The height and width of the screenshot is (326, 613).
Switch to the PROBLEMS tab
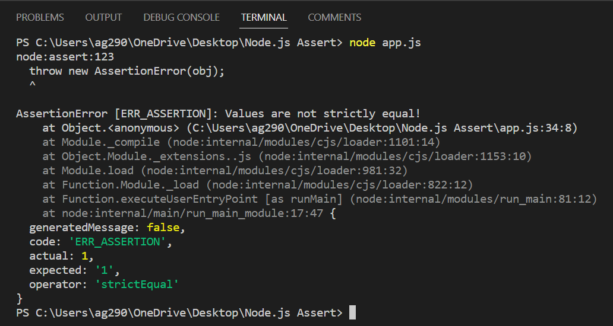coord(40,18)
